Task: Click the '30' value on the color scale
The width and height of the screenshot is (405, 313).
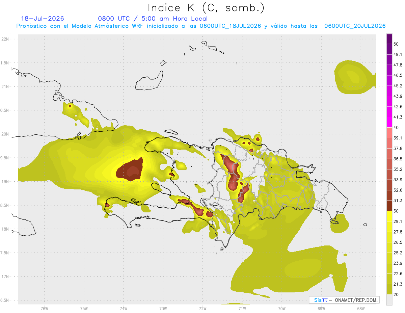Action: [x=396, y=211]
